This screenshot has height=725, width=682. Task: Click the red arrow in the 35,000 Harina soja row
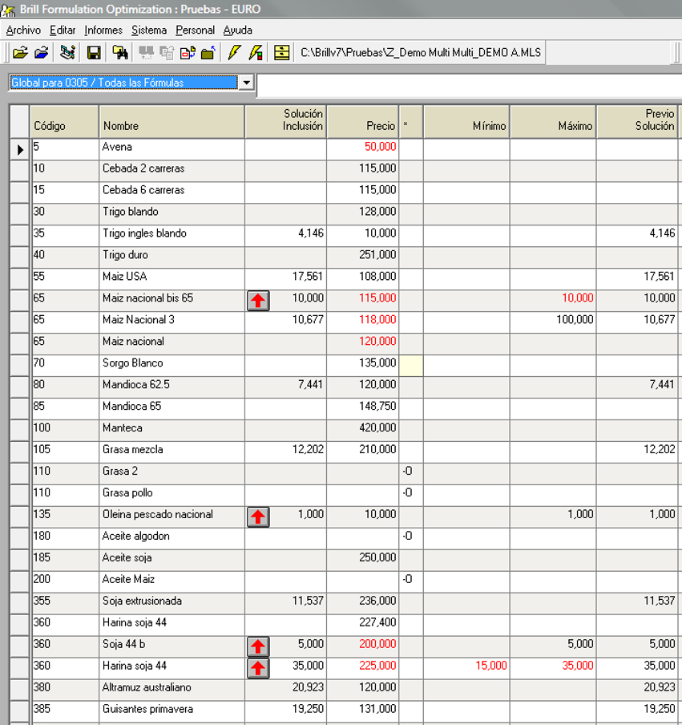click(x=258, y=668)
